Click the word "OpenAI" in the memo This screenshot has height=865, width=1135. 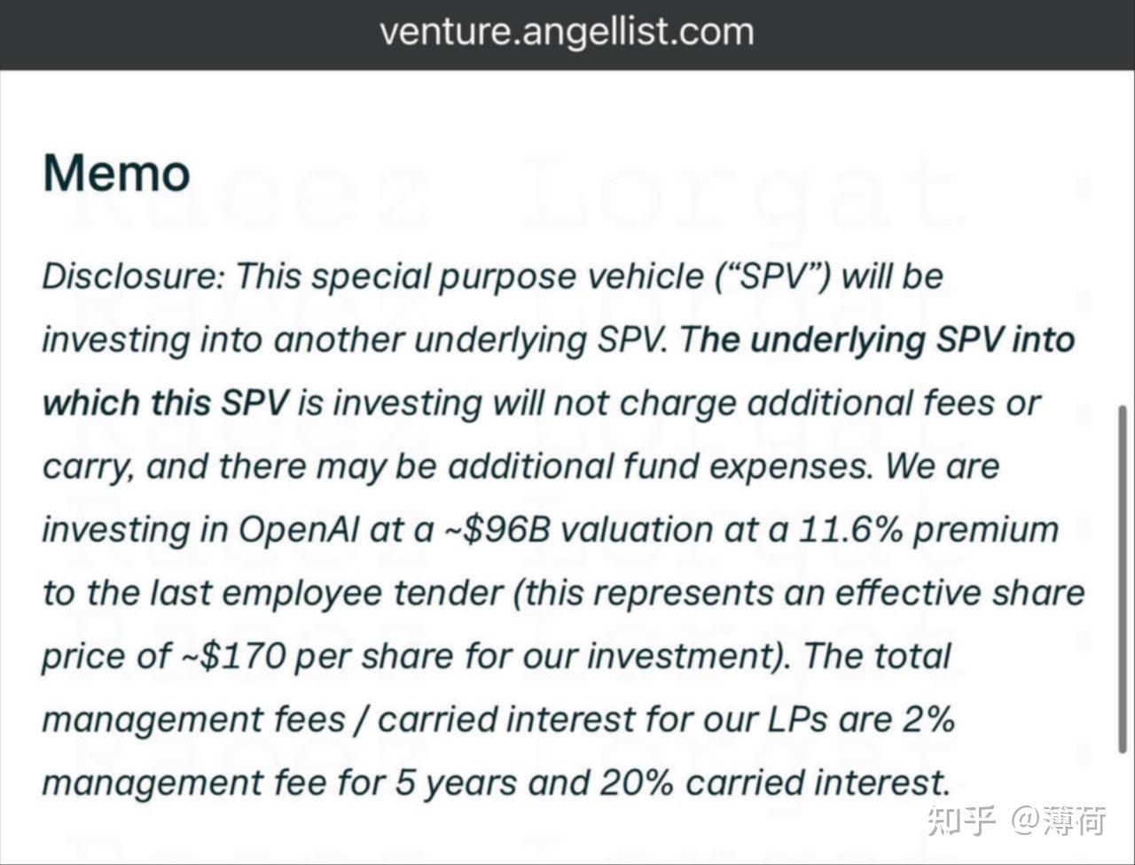point(299,530)
